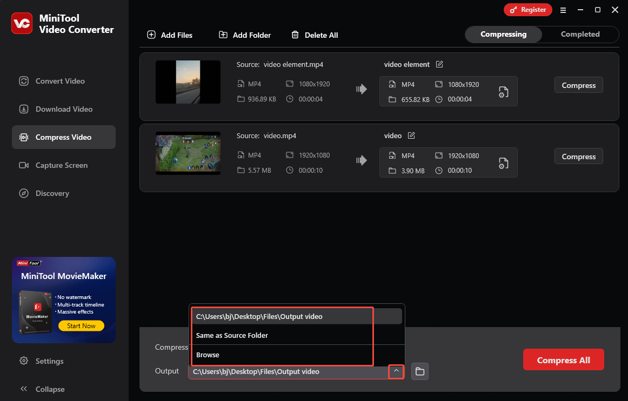Click the Discovery compass icon
This screenshot has height=401, width=628.
(24, 193)
